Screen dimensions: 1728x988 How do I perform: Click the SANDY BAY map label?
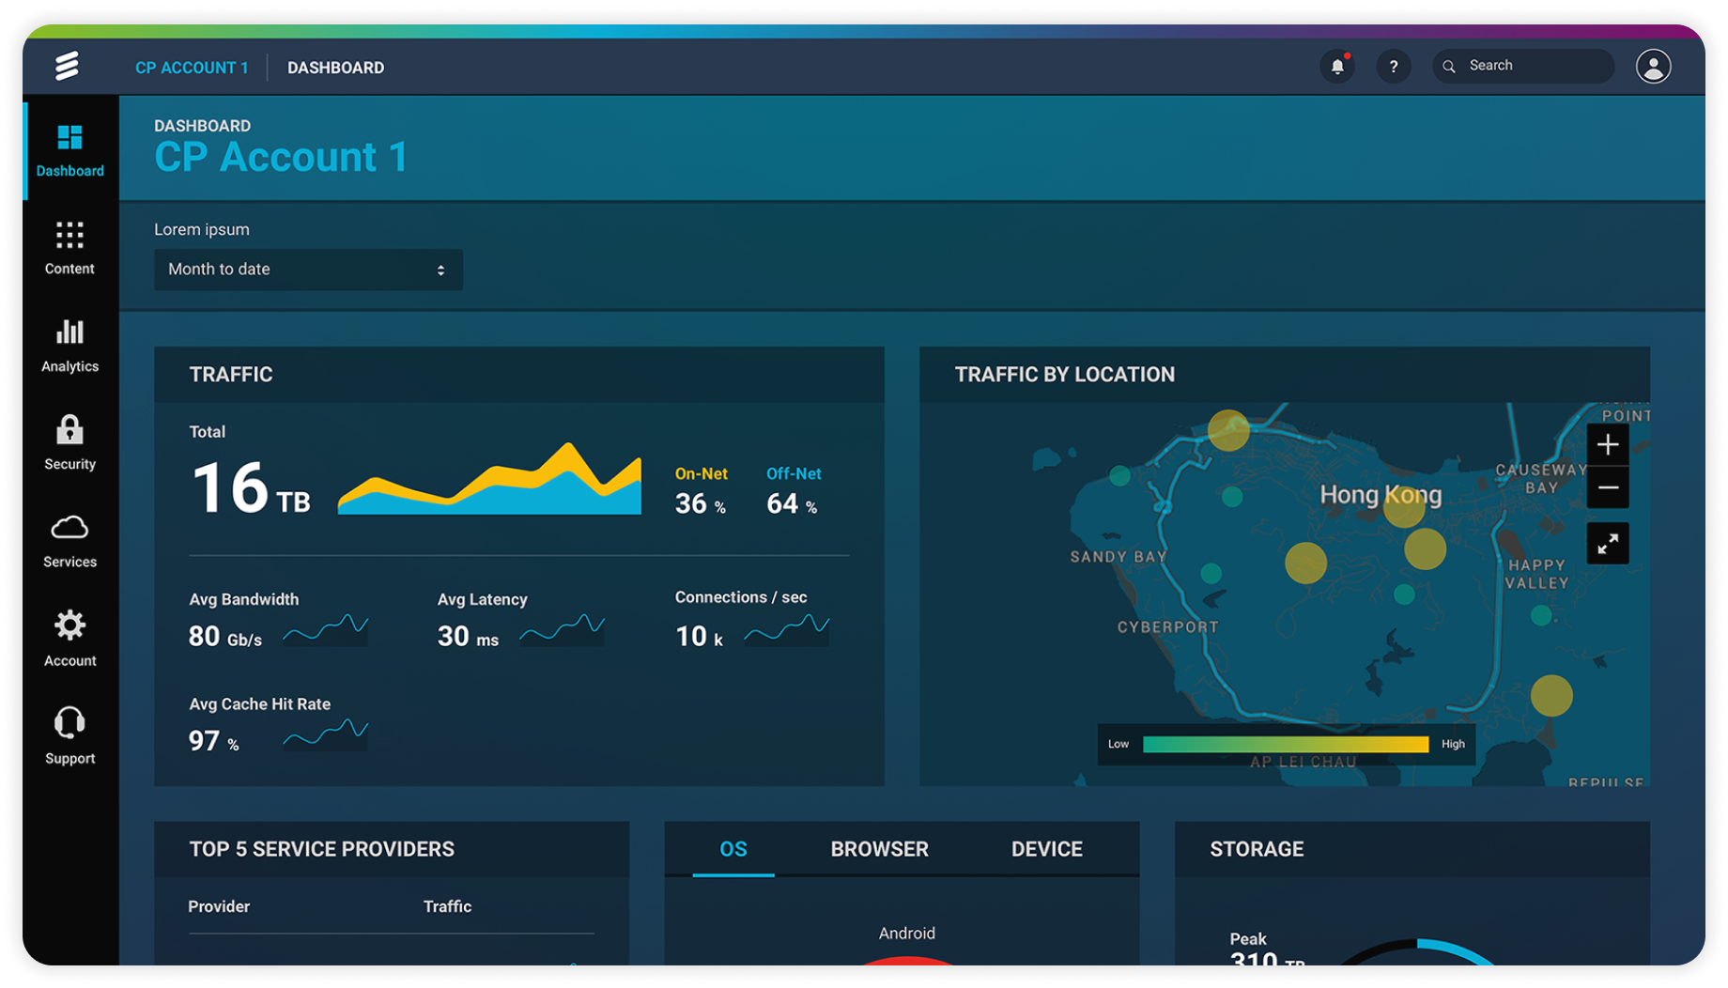(1119, 557)
